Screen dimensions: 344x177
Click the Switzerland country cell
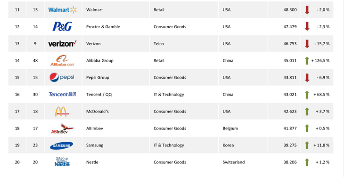234,162
